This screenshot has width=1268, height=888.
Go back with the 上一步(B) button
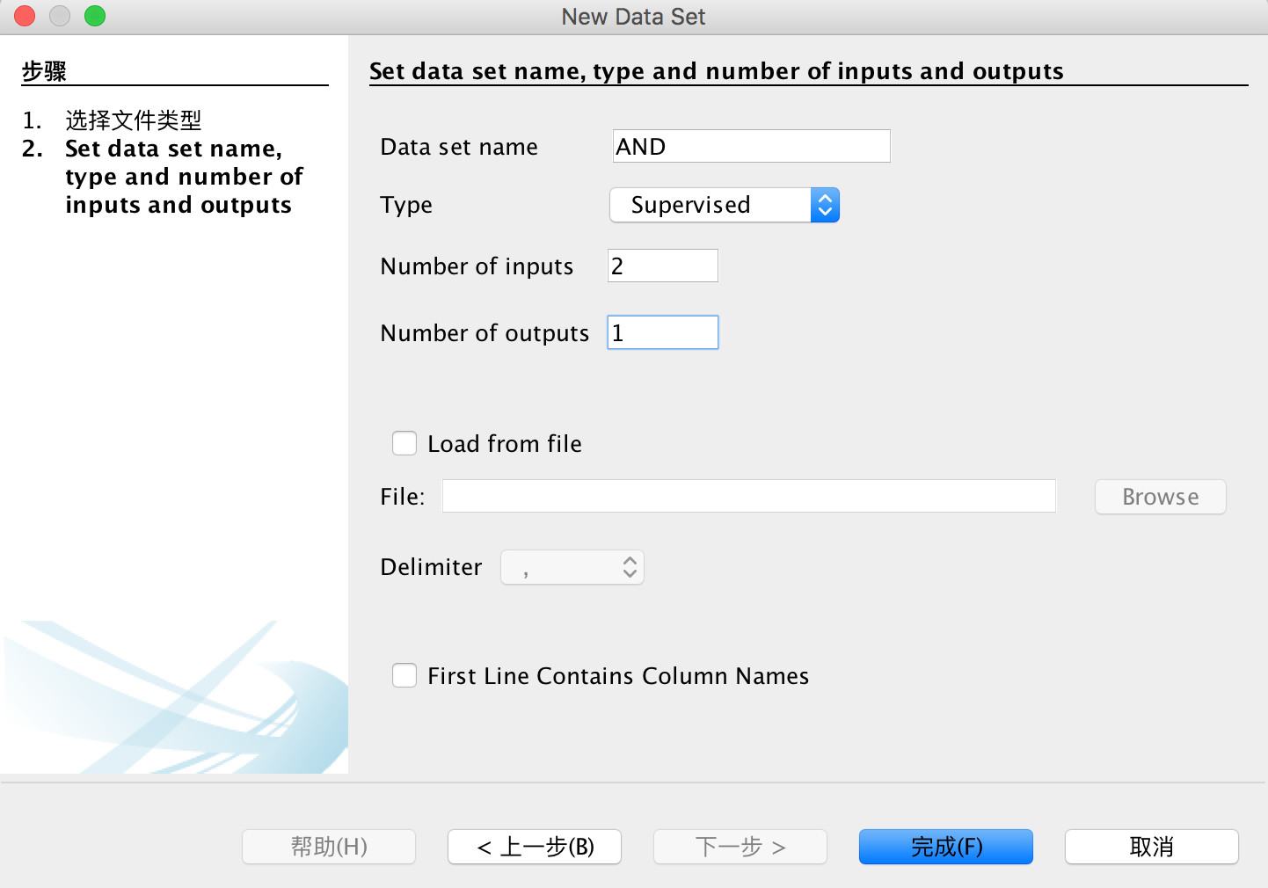tap(535, 847)
